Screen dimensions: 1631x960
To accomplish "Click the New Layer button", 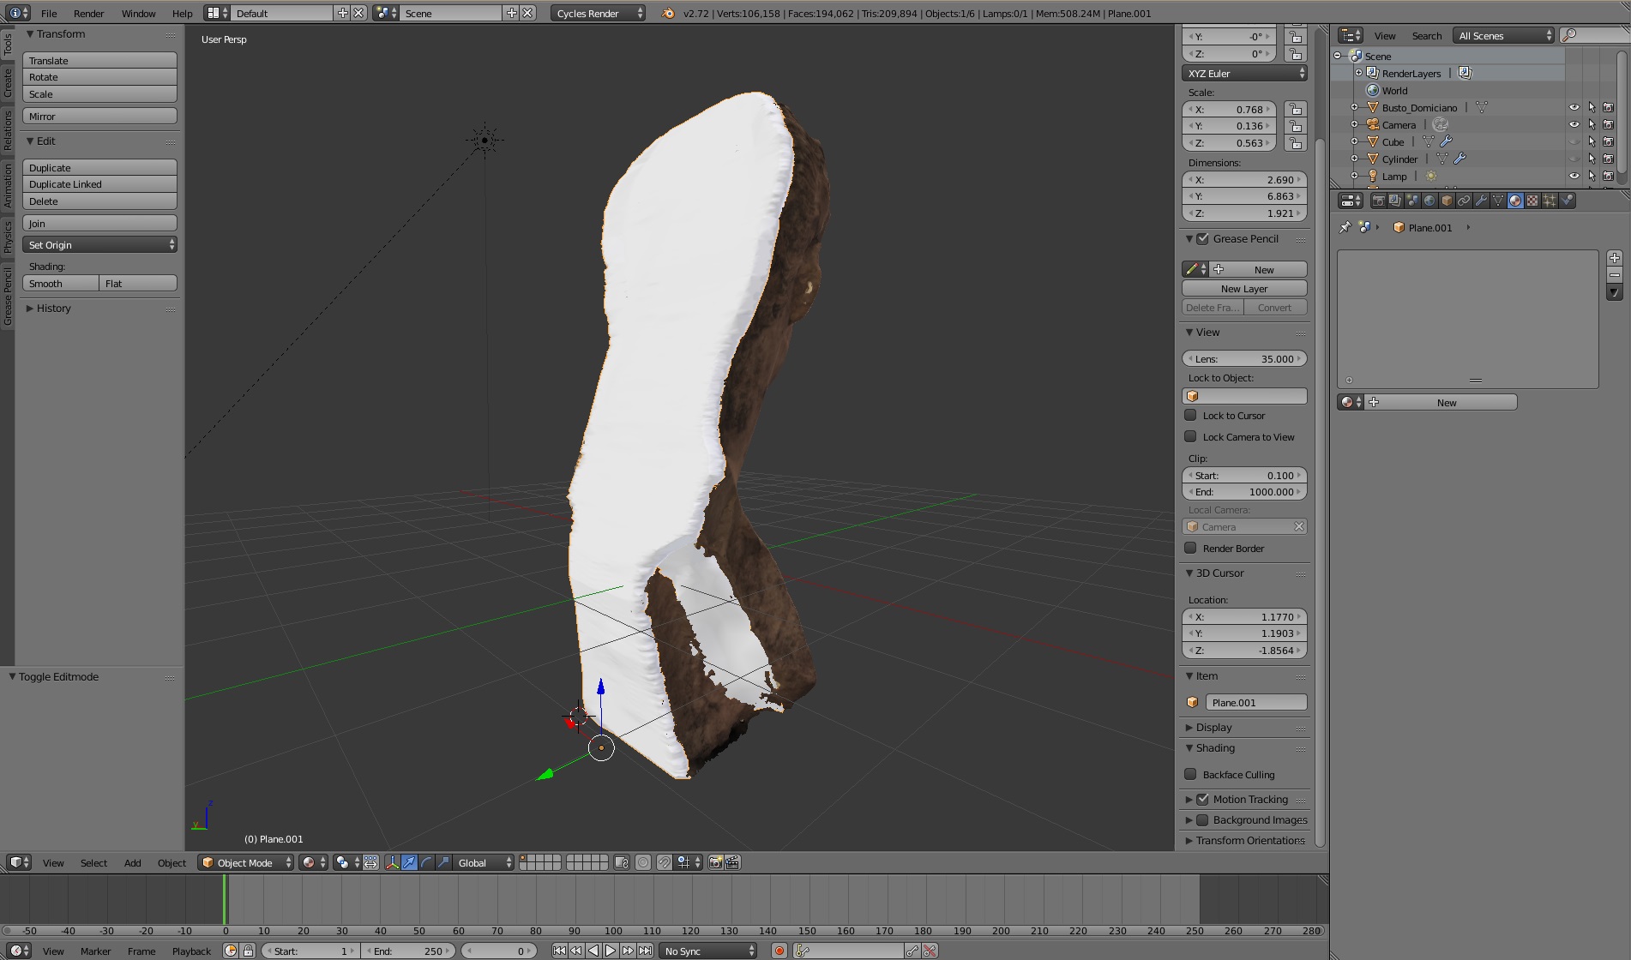I will (1243, 289).
